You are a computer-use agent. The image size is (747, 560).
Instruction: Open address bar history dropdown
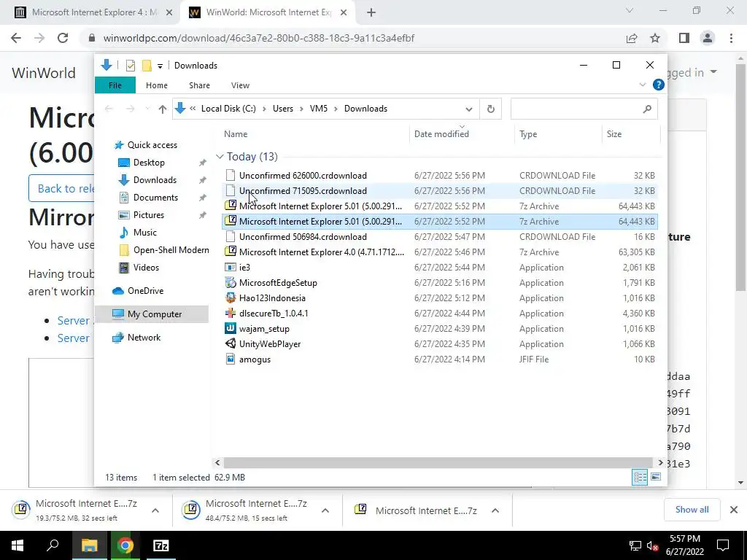coord(469,109)
